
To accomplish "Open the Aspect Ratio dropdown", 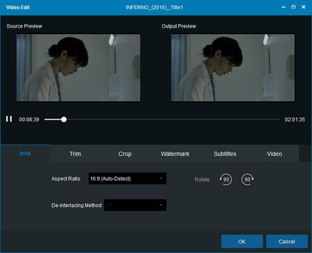I will pos(127,178).
